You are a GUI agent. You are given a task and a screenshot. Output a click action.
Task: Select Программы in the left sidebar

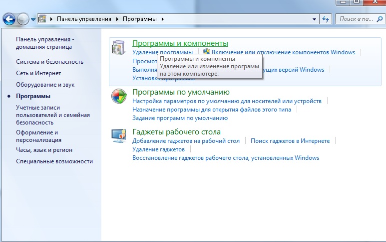tap(33, 96)
